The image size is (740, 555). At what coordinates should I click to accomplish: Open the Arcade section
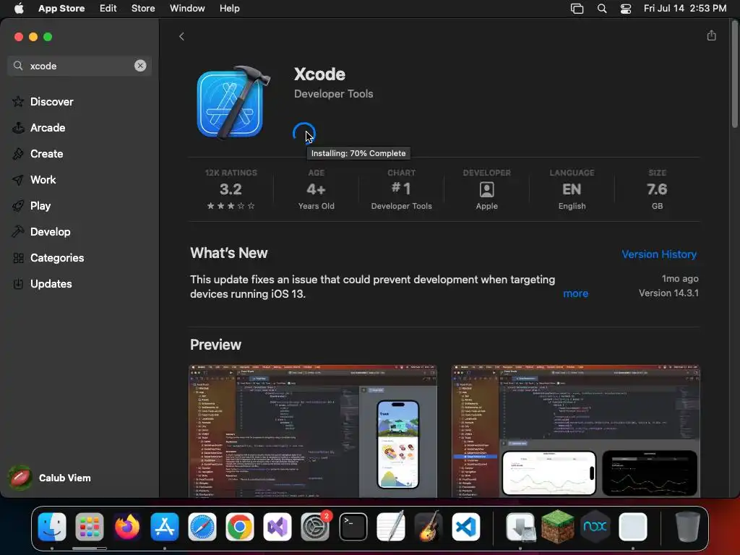tap(48, 127)
